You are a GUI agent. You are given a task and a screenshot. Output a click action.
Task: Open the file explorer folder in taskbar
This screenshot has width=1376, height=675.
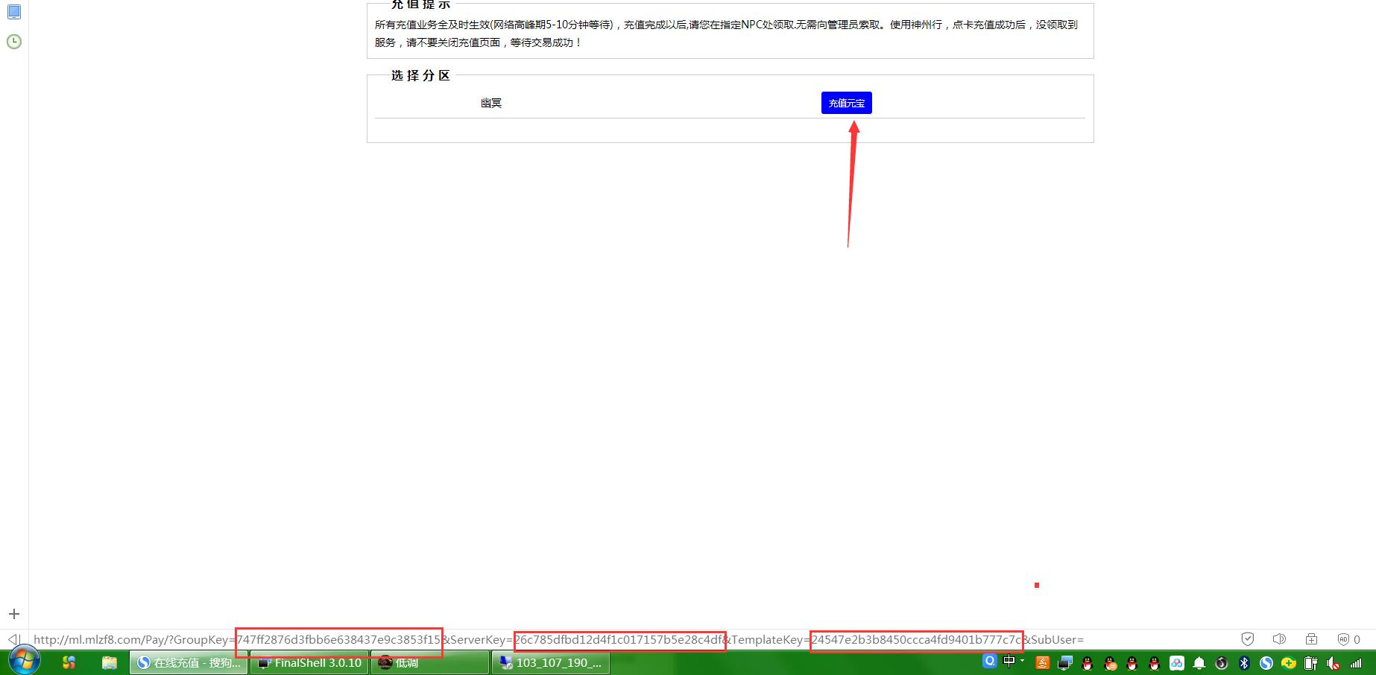[x=110, y=662]
